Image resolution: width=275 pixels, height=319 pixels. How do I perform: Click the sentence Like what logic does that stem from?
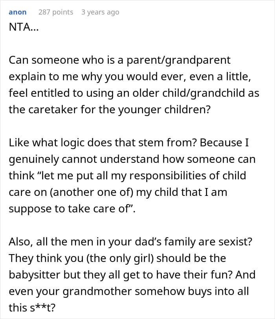tap(103, 143)
